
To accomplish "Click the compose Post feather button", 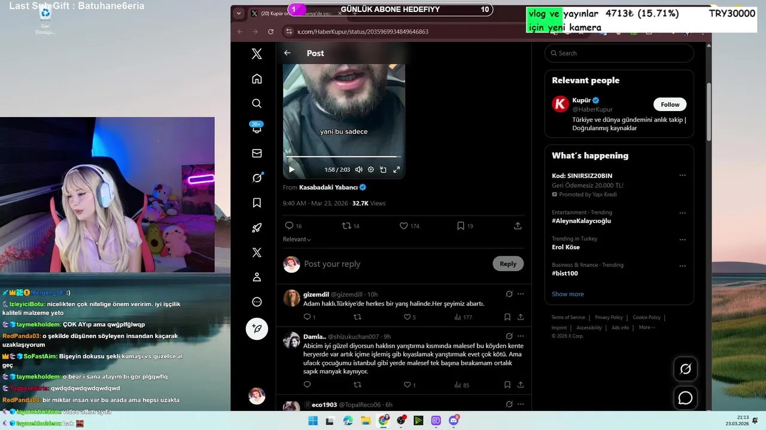I will (257, 328).
